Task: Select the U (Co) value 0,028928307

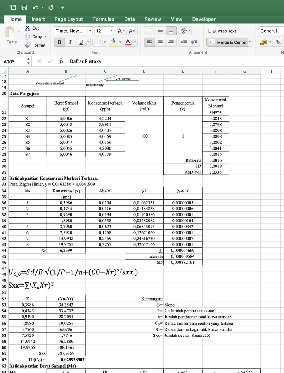Action: 66,359
